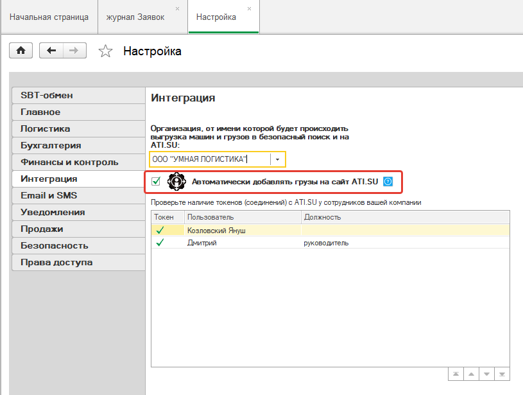Open the SBT-обмен settings section
Viewport: 523px width, 395px height.
[78, 96]
